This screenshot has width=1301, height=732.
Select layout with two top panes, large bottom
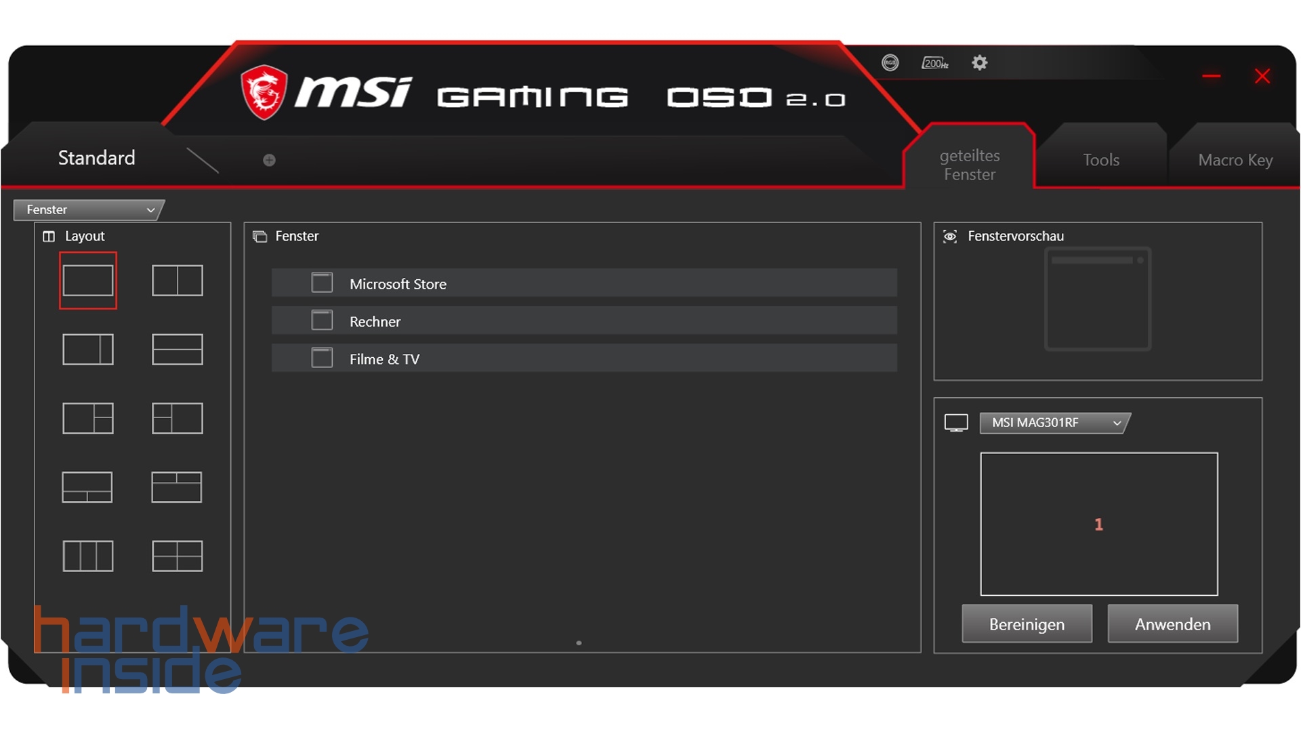click(x=177, y=487)
